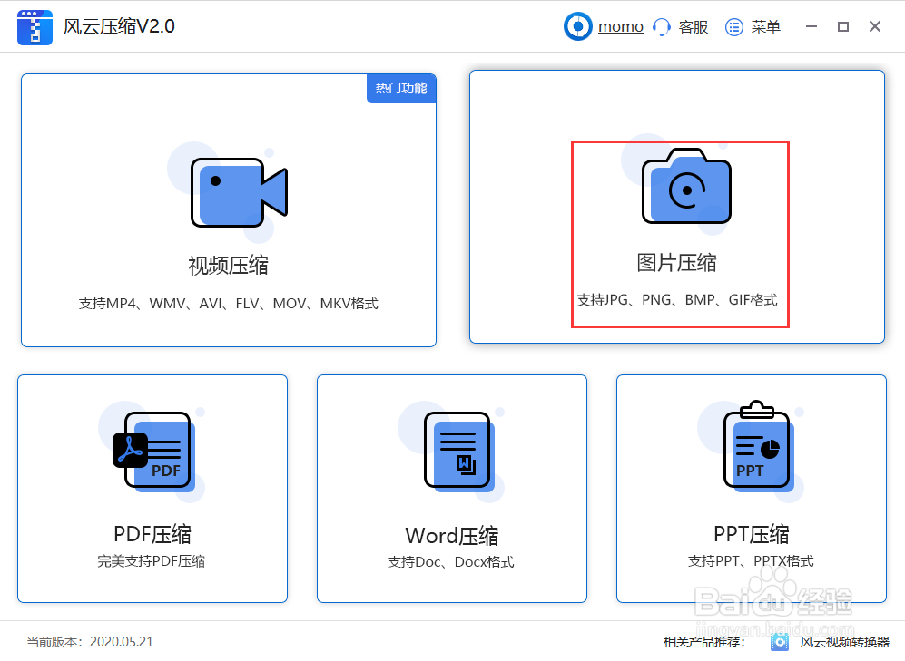This screenshot has height=661, width=905.
Task: Click the 风云压缩 app logo
Action: pos(34,26)
